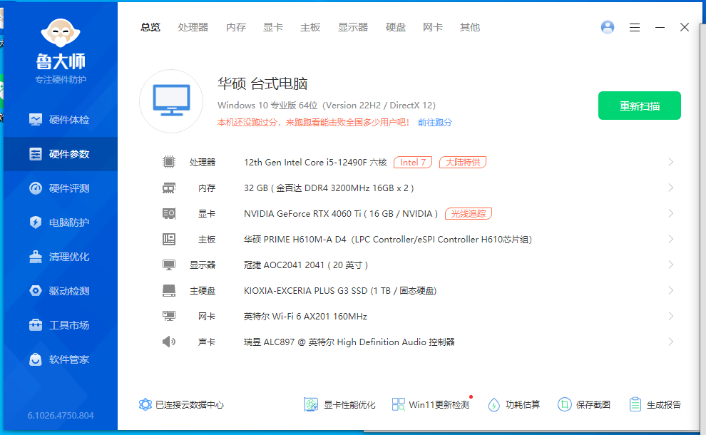706x435 pixels.
Task: Click the 处理器 CPU chip icon
Action: 169,162
